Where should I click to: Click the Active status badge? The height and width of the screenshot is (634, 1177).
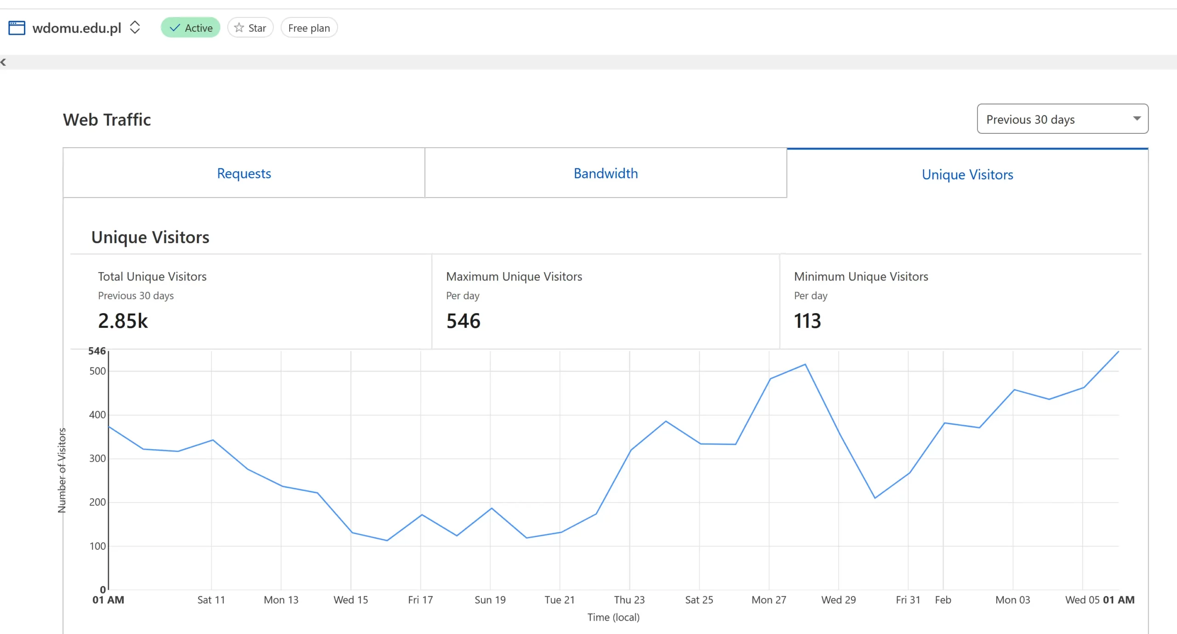pyautogui.click(x=190, y=28)
